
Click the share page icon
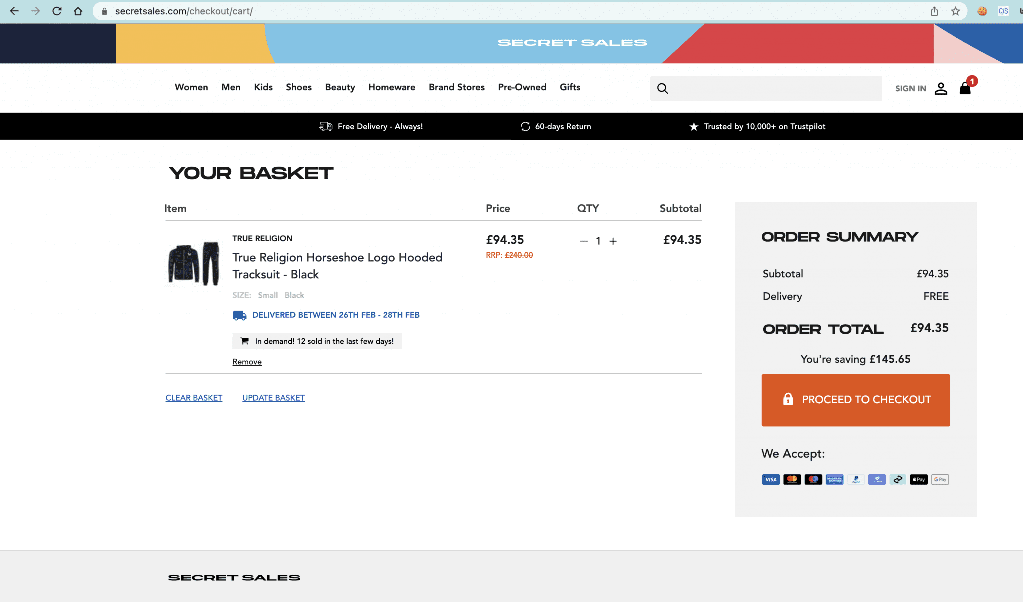coord(934,11)
